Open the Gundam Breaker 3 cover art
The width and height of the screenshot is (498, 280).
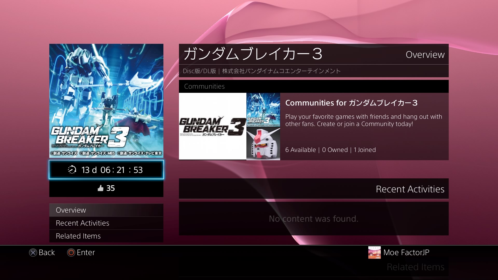pyautogui.click(x=106, y=101)
